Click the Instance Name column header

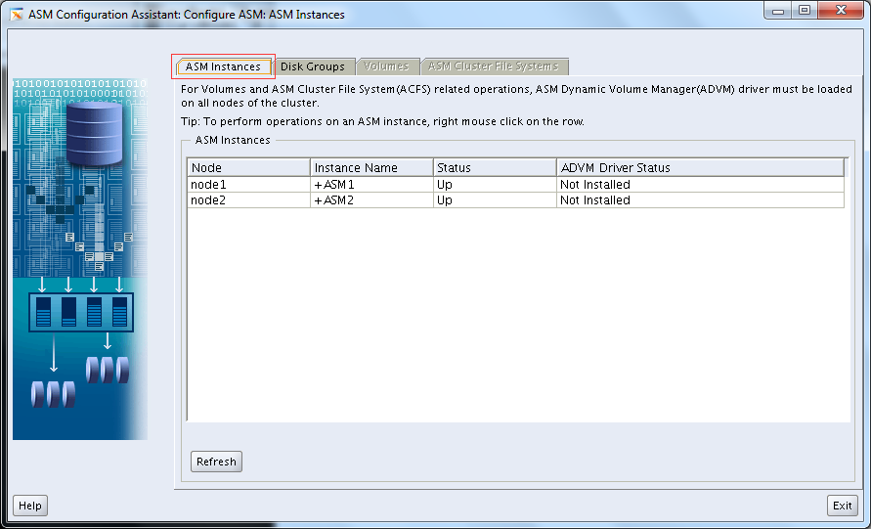[371, 168]
